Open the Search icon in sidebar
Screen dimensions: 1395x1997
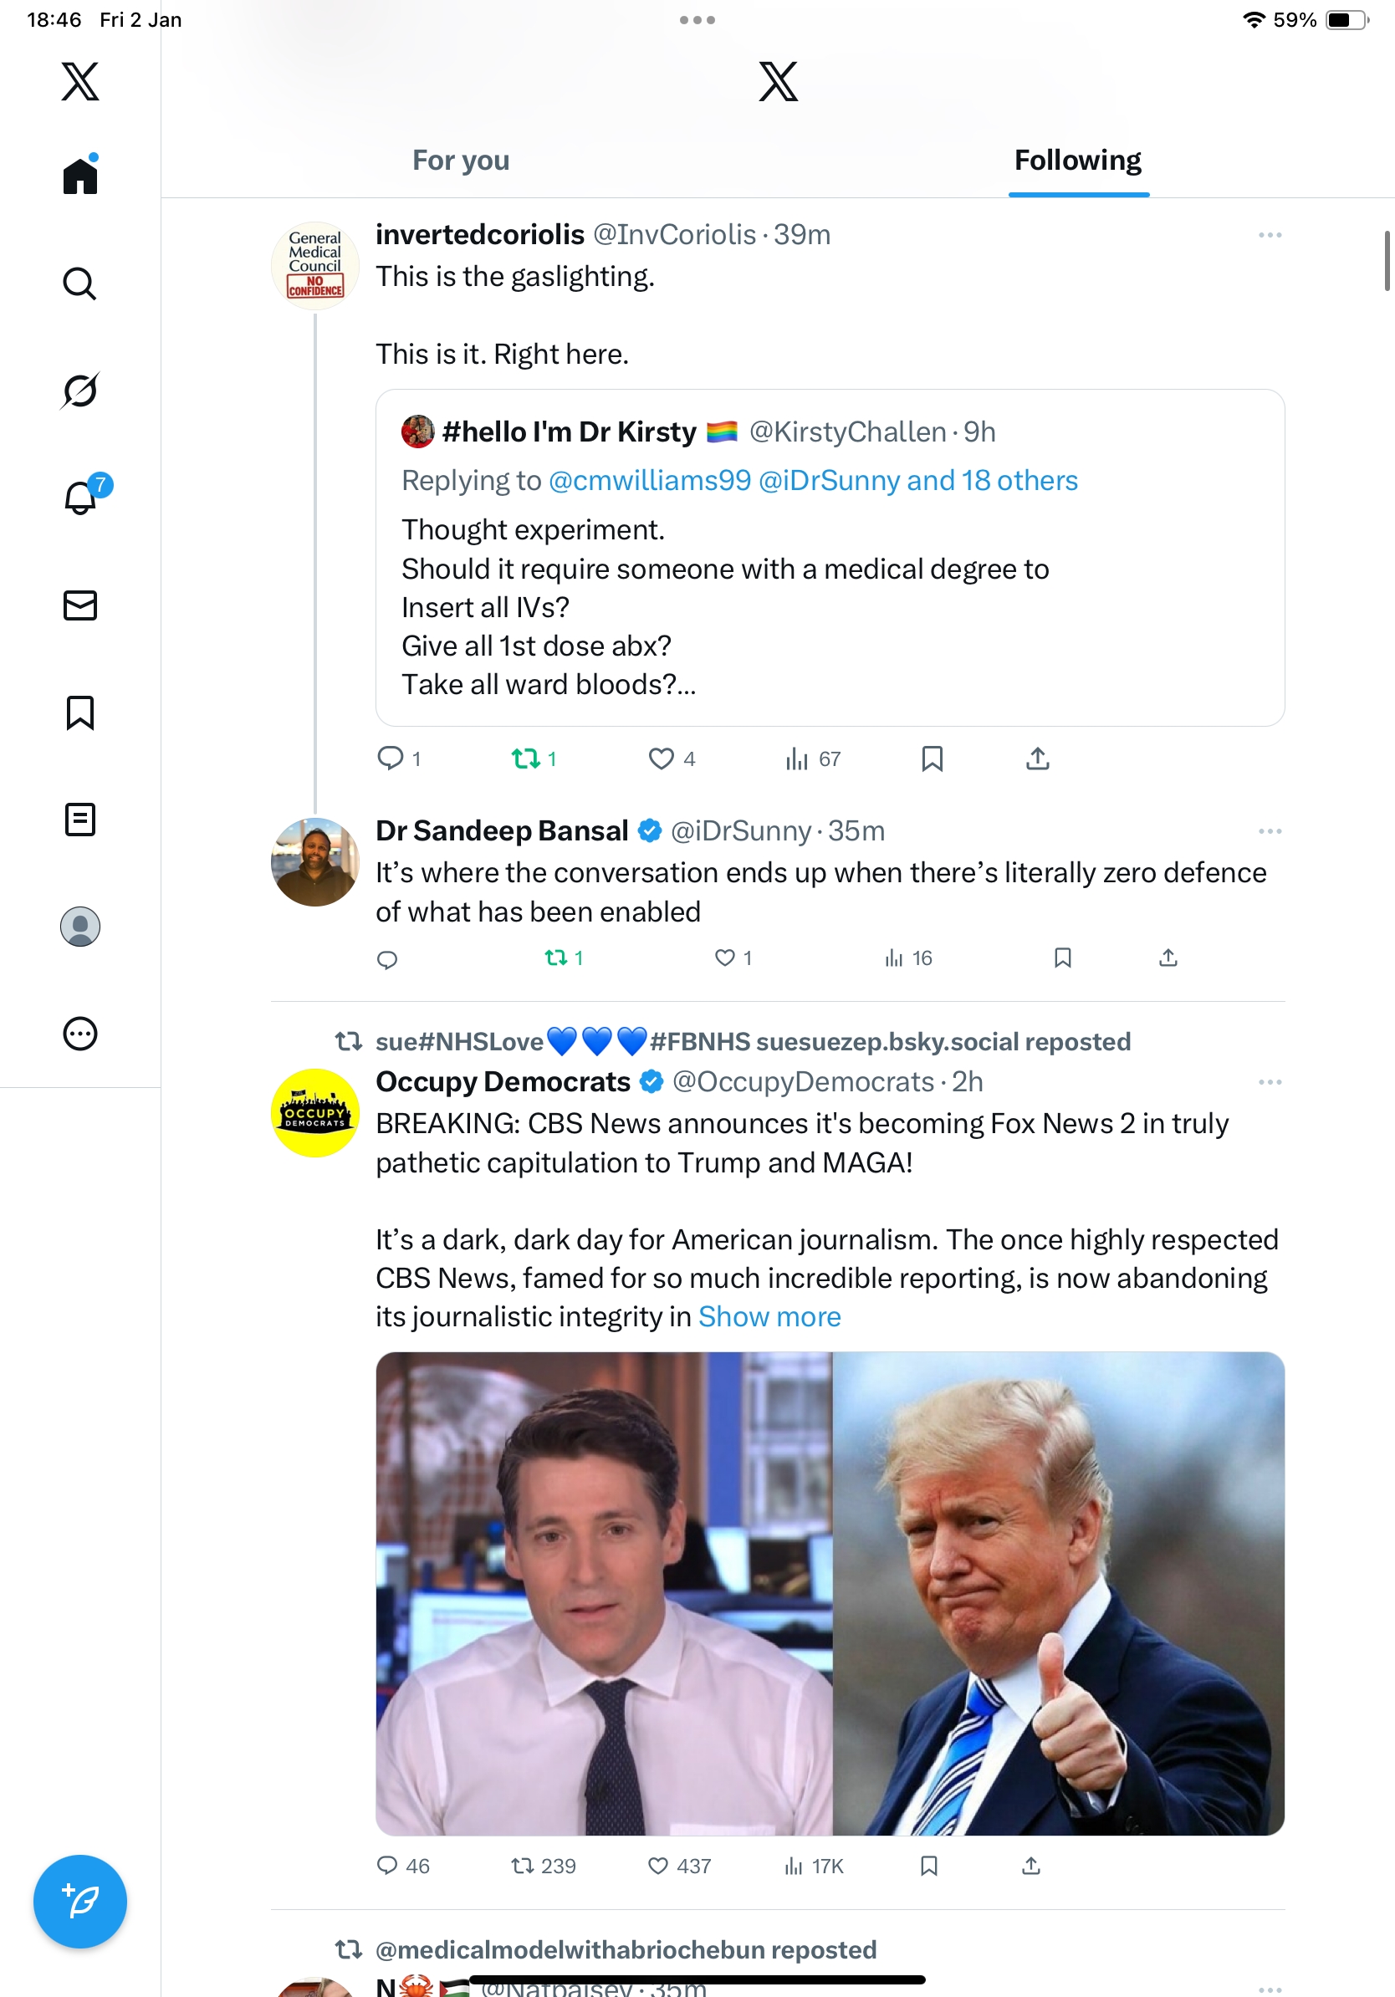point(79,283)
